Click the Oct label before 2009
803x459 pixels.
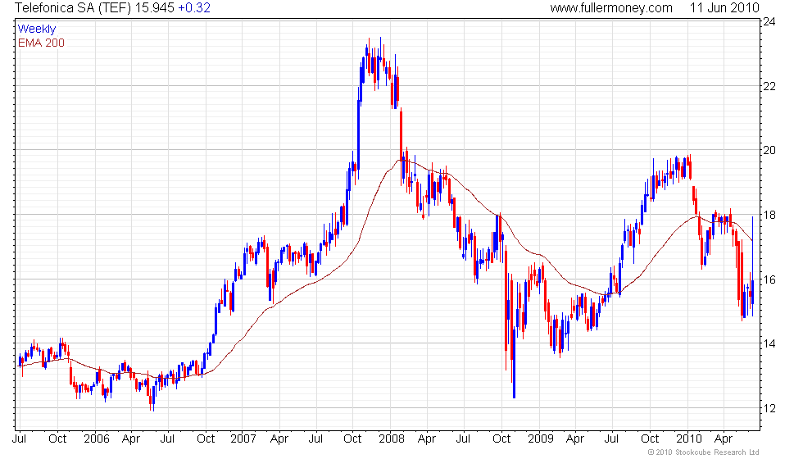pos(501,439)
